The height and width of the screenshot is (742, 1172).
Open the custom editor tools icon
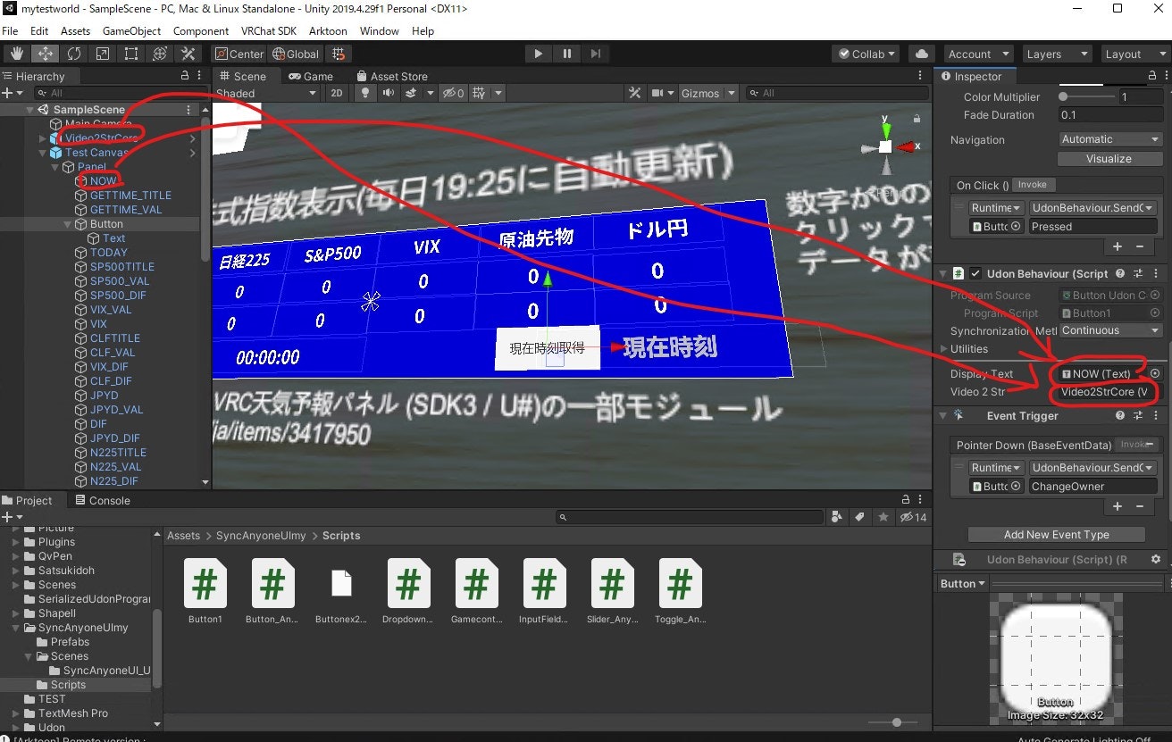pyautogui.click(x=188, y=54)
